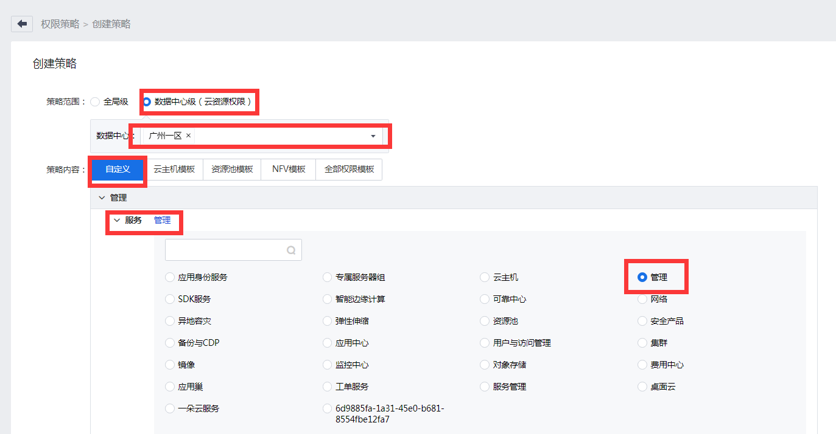The width and height of the screenshot is (836, 434).
Task: Click the 权限策略 breadcrumb link
Action: (60, 24)
